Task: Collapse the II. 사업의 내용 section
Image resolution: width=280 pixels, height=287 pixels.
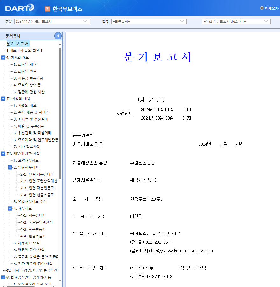Action: click(3, 98)
